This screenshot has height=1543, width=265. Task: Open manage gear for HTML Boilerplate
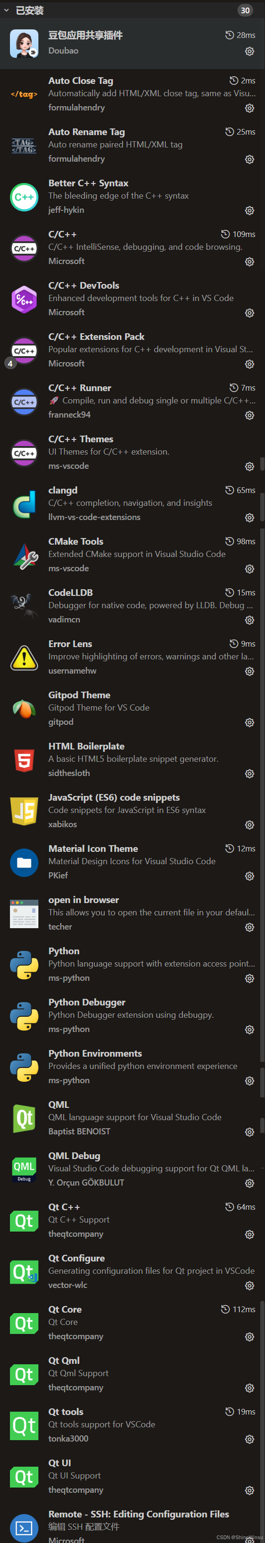click(x=249, y=774)
